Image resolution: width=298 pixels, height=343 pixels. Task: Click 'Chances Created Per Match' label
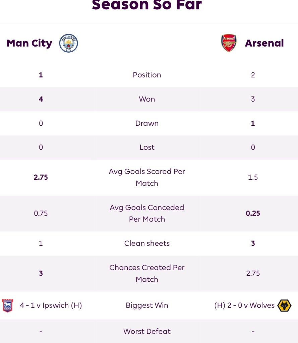tap(147, 273)
